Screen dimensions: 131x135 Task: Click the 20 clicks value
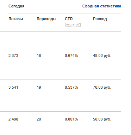[39, 119]
